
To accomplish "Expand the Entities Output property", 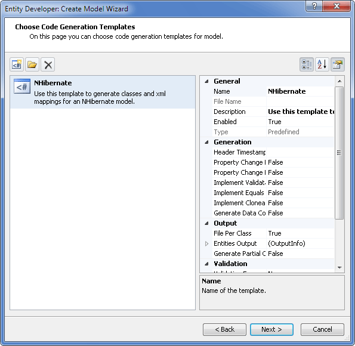I will pos(206,243).
